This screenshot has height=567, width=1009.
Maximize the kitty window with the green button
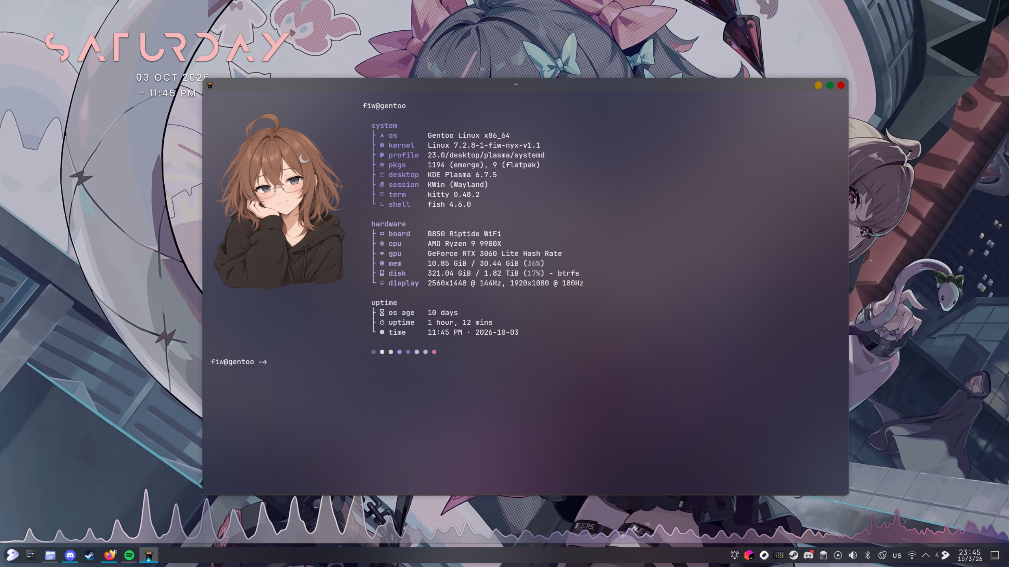(830, 85)
